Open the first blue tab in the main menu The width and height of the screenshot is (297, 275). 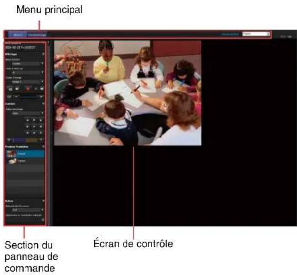[x=18, y=35]
